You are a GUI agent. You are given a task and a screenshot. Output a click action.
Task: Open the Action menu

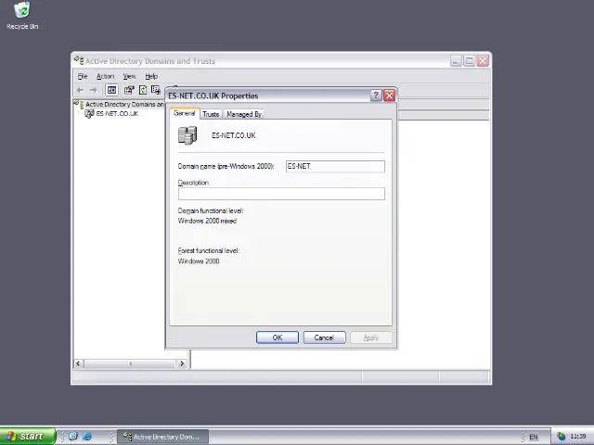105,76
